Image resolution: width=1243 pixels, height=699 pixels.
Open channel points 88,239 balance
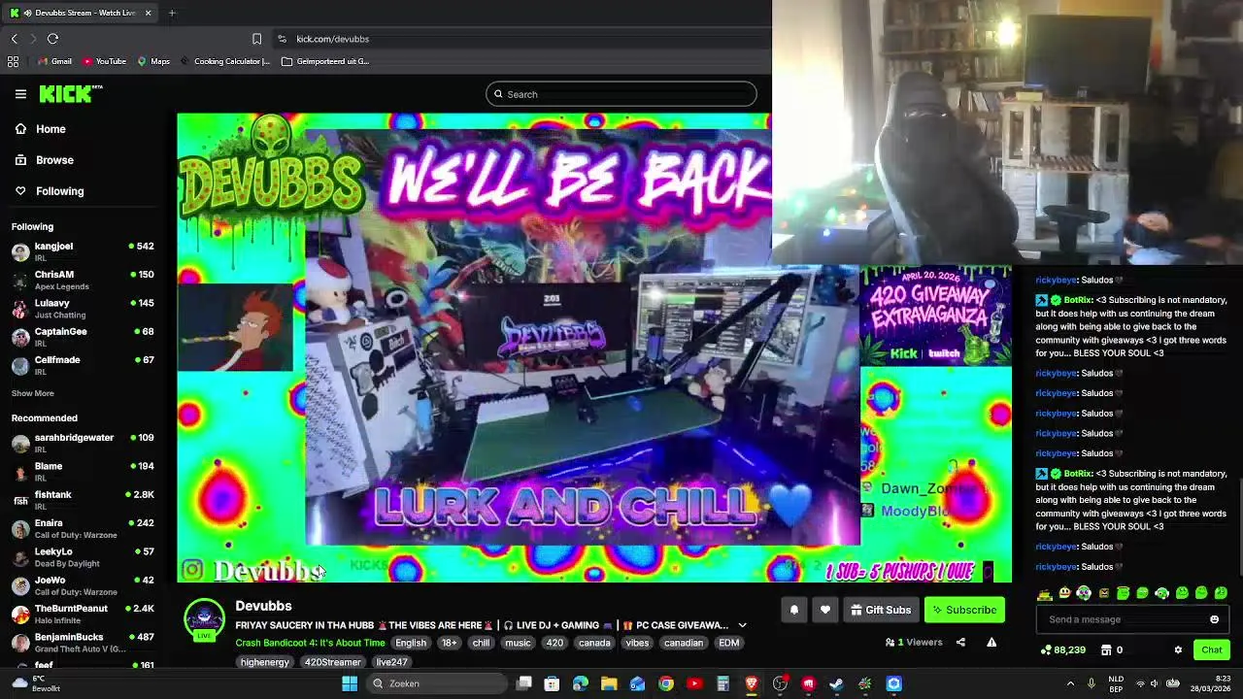coord(1063,649)
